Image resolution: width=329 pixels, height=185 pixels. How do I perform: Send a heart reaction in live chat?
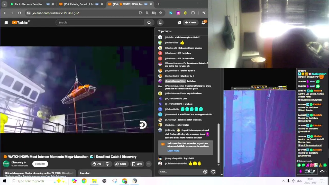tap(213, 172)
